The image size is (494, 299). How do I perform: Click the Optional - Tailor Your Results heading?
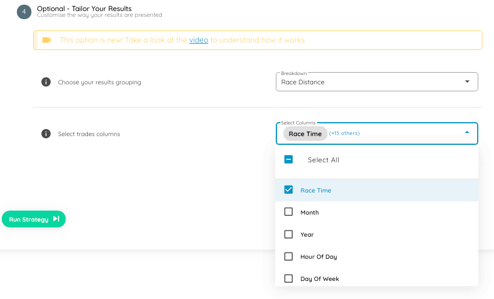click(x=84, y=9)
